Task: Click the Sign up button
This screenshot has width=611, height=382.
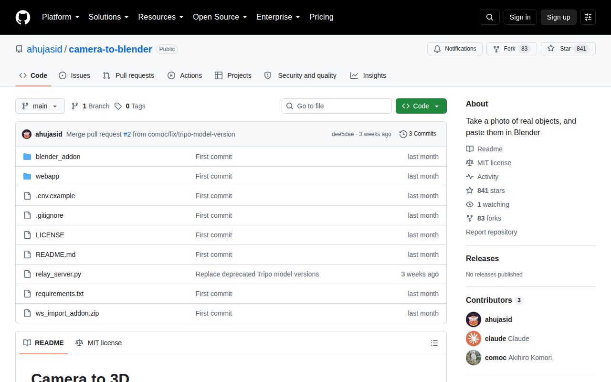Action: pos(558,17)
